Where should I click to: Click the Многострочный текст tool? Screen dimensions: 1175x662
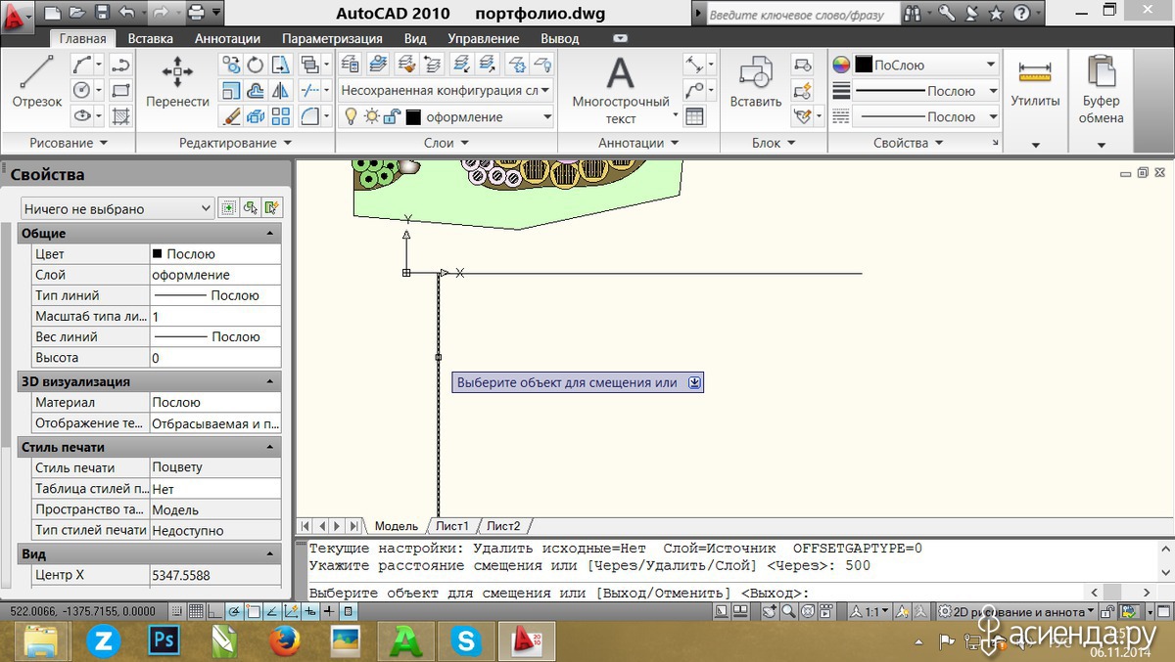[x=620, y=90]
